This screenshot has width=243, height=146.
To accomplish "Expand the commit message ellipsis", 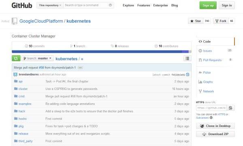I will [80, 68].
